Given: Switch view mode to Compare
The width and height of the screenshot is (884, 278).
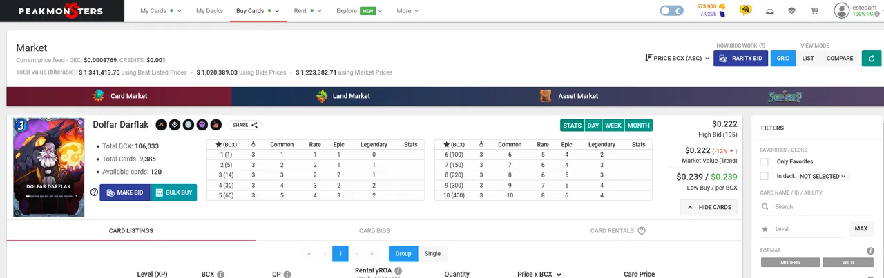Looking at the screenshot, I should (x=840, y=59).
